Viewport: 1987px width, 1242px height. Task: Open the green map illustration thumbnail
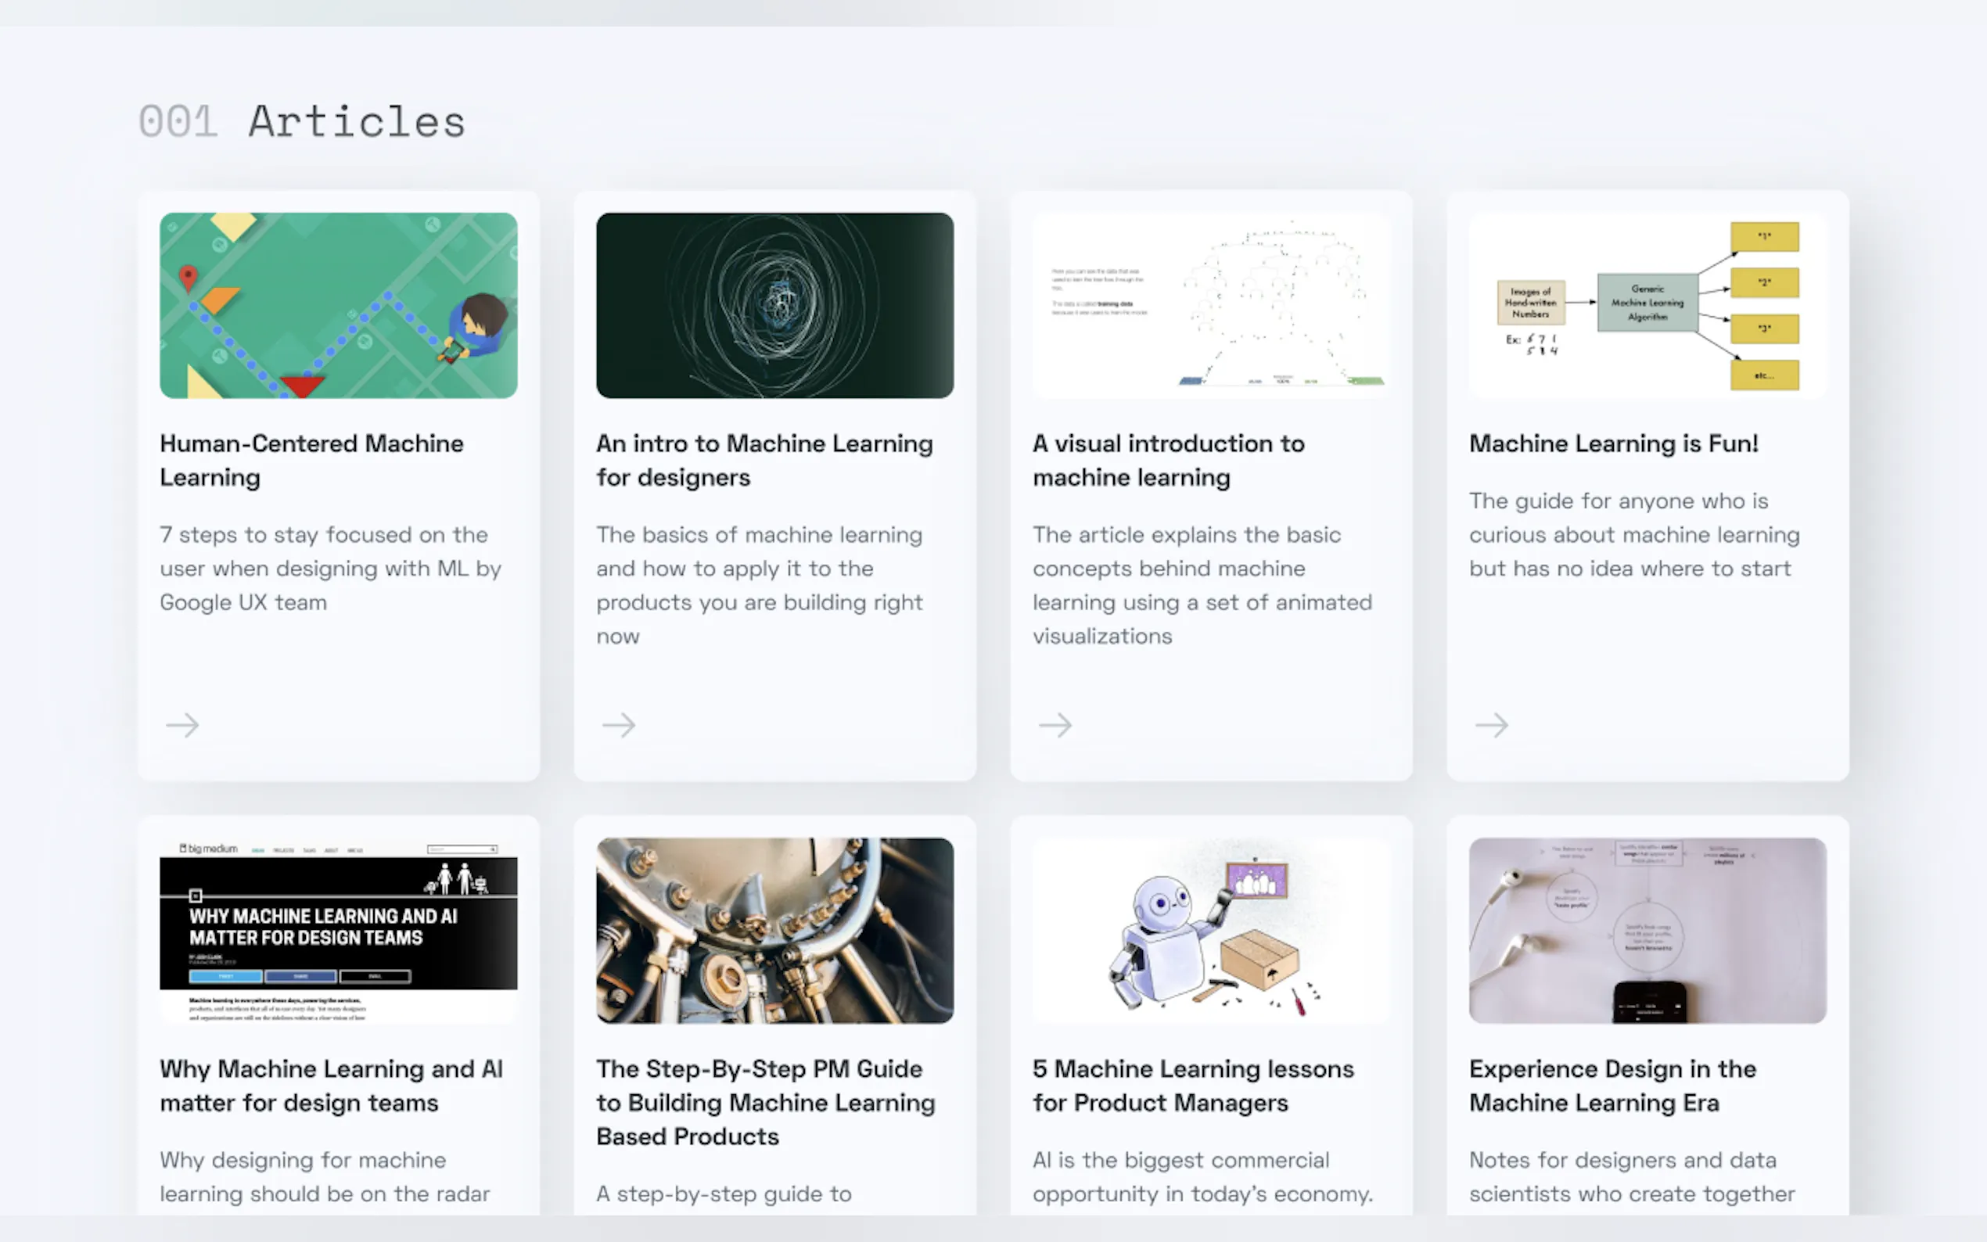(x=339, y=306)
